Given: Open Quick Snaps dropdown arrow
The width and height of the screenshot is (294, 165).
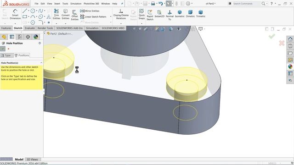Looking at the screenshot, I should [x=141, y=23].
